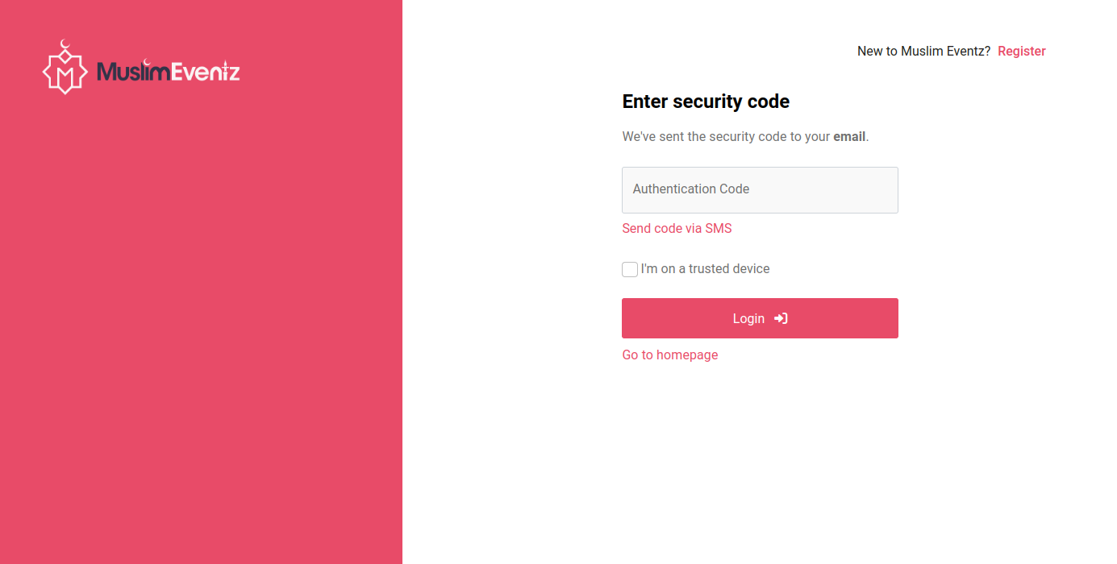The image size is (1117, 564).
Task: Click 'Send code via SMS'
Action: click(x=677, y=228)
